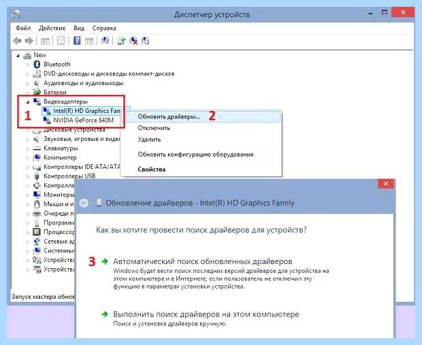The width and height of the screenshot is (422, 345).
Task: Expand the Bluetooth tree node
Action: point(27,65)
